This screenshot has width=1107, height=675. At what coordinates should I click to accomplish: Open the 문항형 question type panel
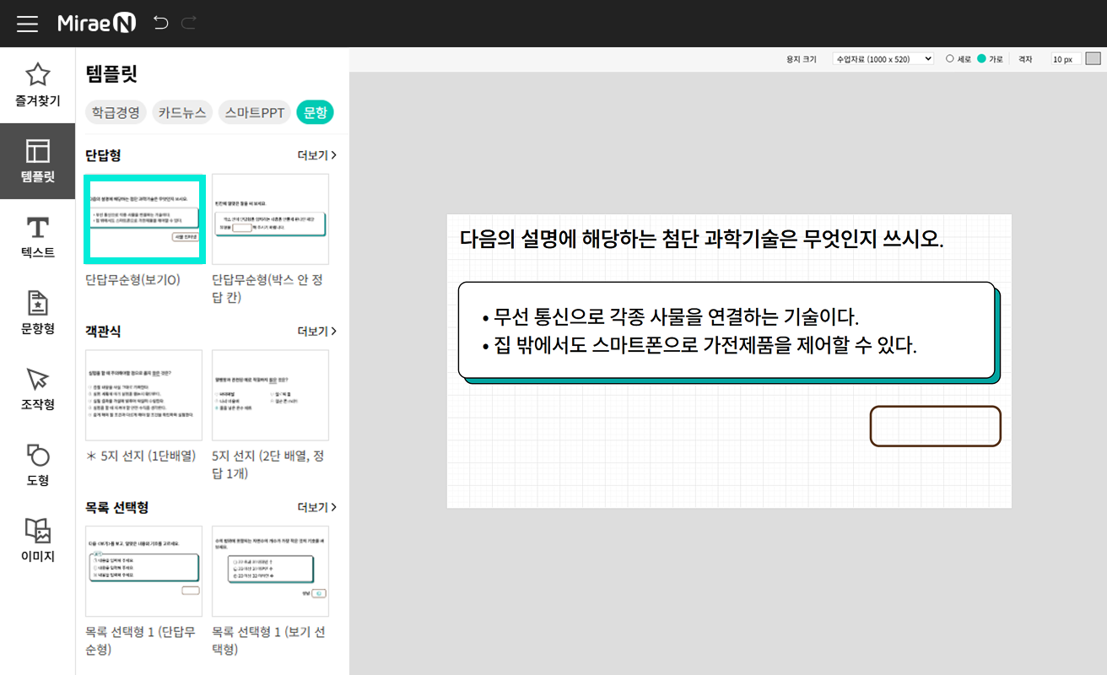pos(37,313)
